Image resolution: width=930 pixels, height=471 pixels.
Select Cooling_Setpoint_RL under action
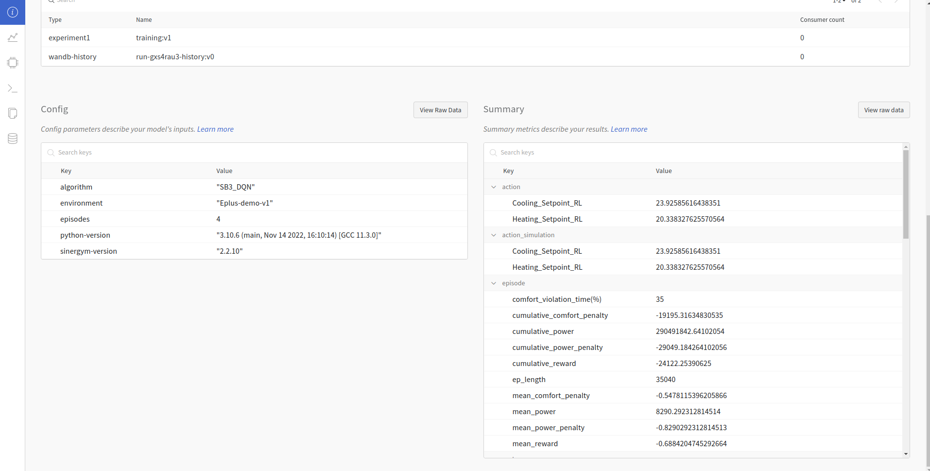click(x=547, y=203)
